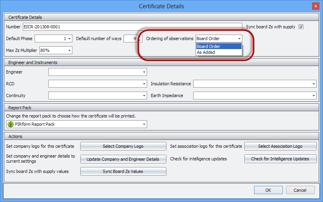This screenshot has height=202, width=323.
Task: Expand the Continuity instrument dropdown
Action: [144, 95]
